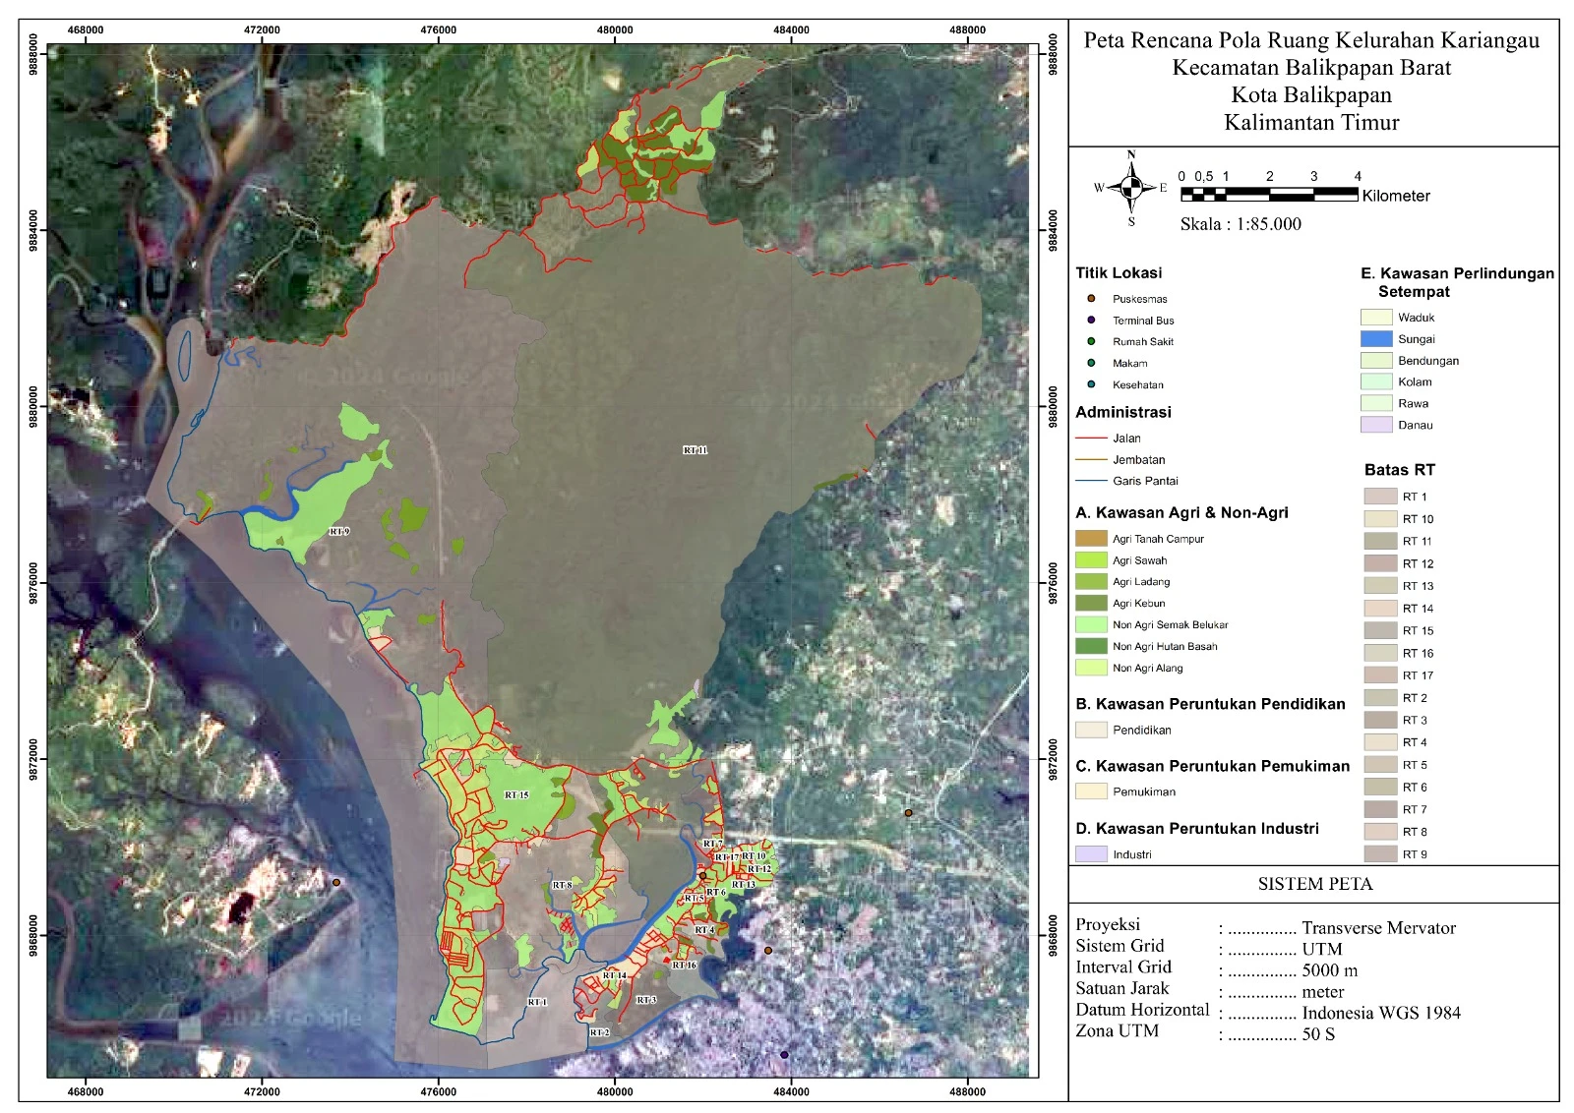Click the RT 5 swatch in Batas RT legend

click(1380, 765)
